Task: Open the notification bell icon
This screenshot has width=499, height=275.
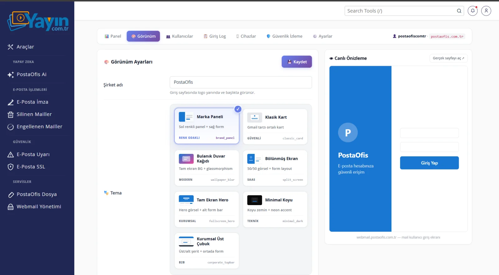Action: [472, 11]
